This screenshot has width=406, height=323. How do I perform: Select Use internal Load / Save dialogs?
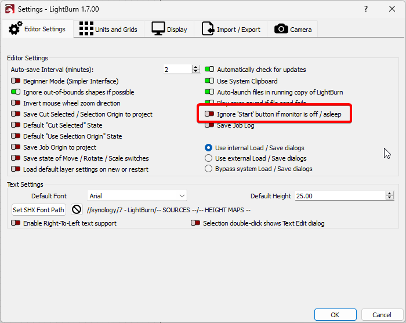click(x=208, y=148)
